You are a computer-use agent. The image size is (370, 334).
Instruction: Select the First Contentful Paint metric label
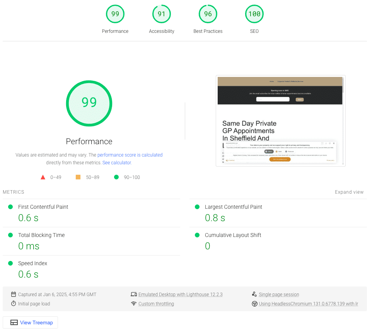[x=43, y=207]
